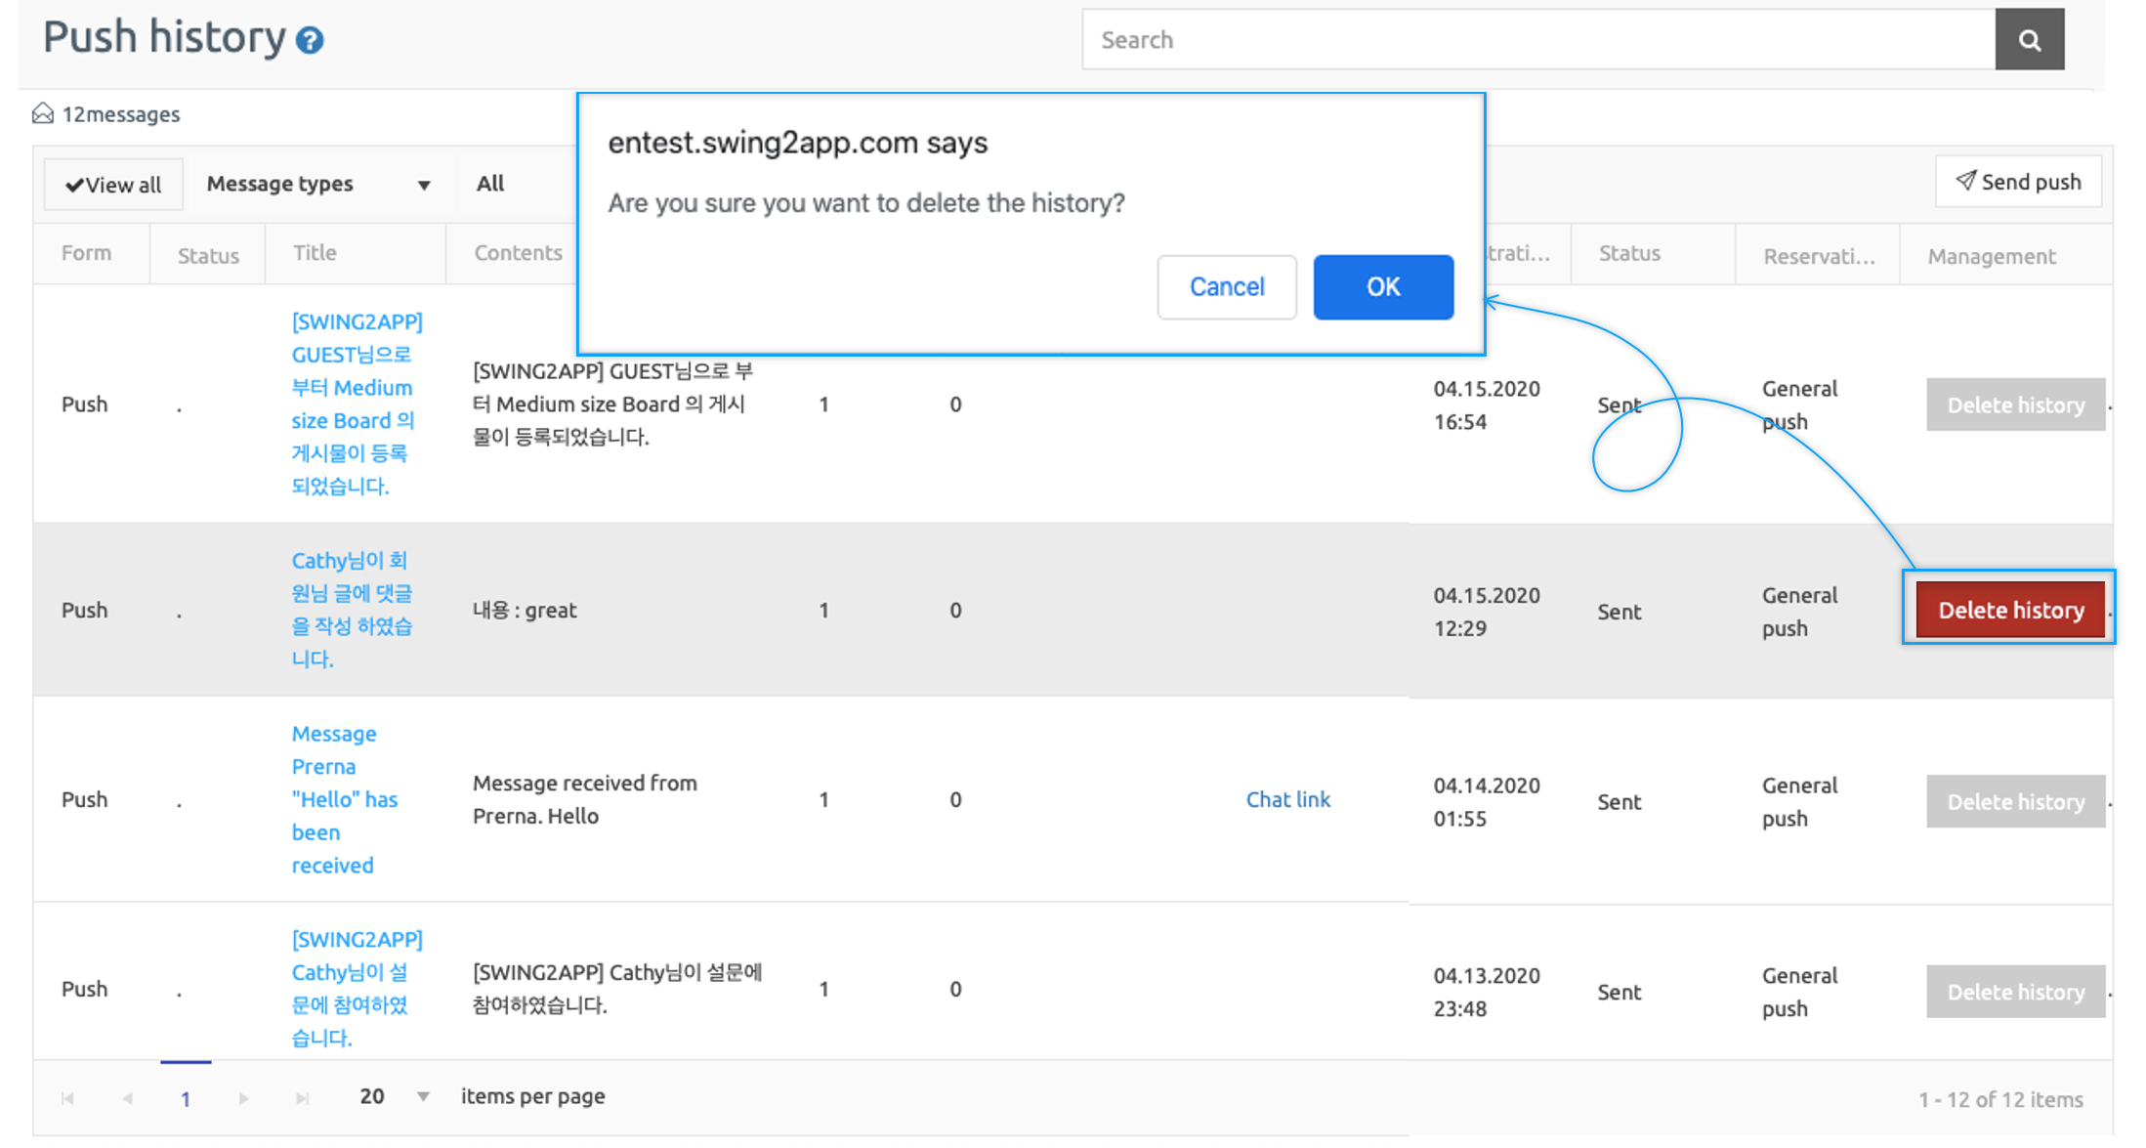Click the last page pagination arrow

(x=303, y=1098)
